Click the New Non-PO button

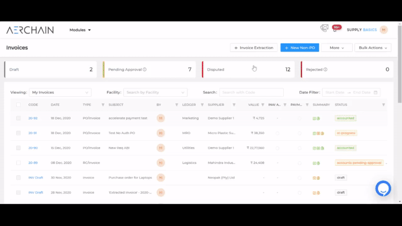(300, 48)
